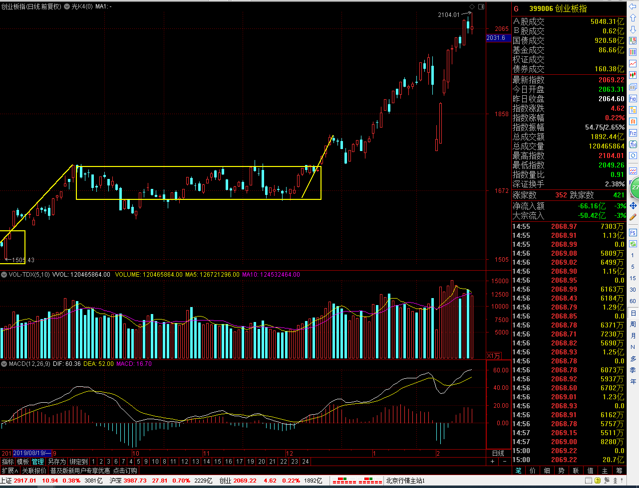Click the 绑定到 bind-to button
This screenshot has height=488, width=639.
point(79,462)
